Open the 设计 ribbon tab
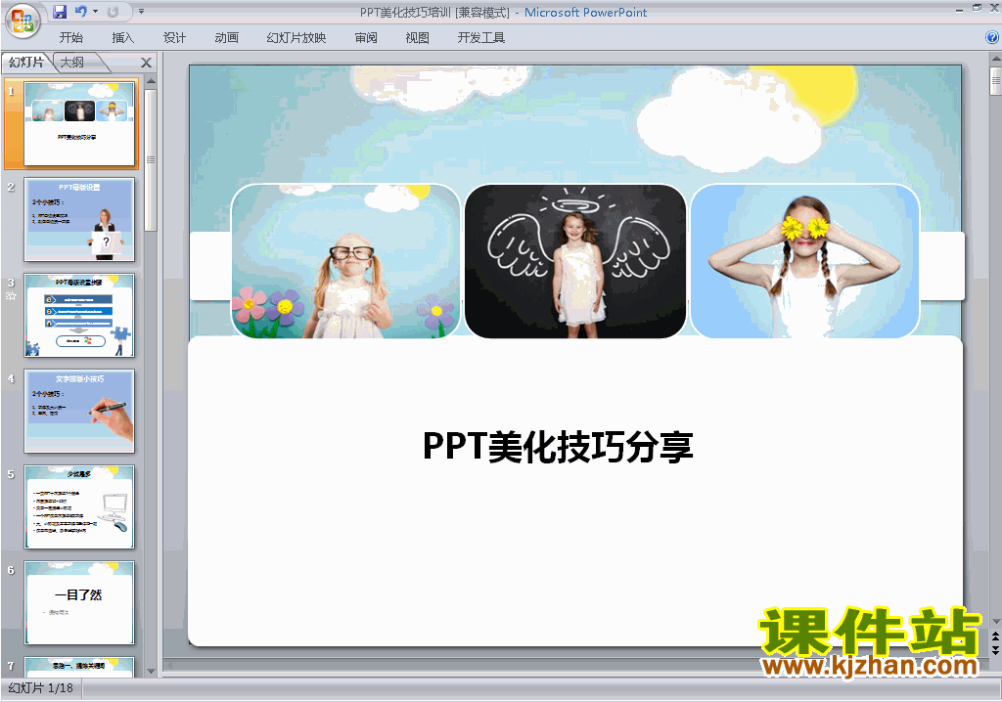 [174, 38]
